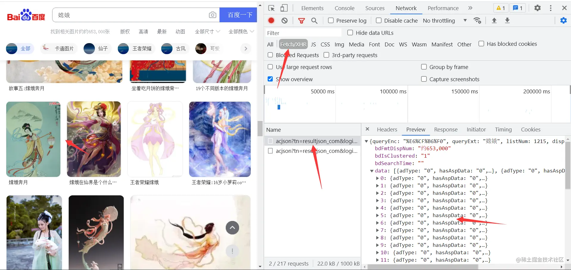Toggle the device toolbar icon
The image size is (571, 270).
click(x=284, y=8)
